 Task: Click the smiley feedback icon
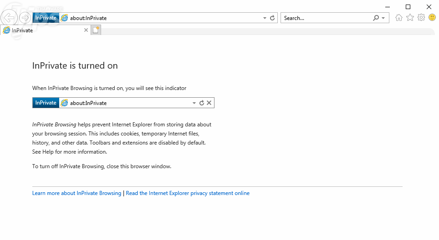[432, 18]
